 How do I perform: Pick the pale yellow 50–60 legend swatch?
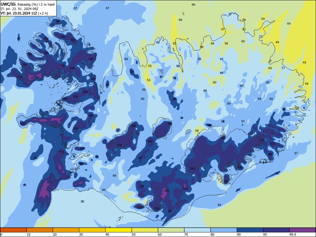click(x=145, y=230)
